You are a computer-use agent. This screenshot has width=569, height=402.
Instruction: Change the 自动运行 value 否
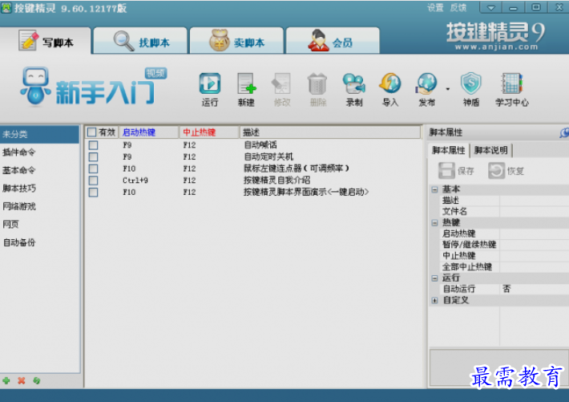535,289
